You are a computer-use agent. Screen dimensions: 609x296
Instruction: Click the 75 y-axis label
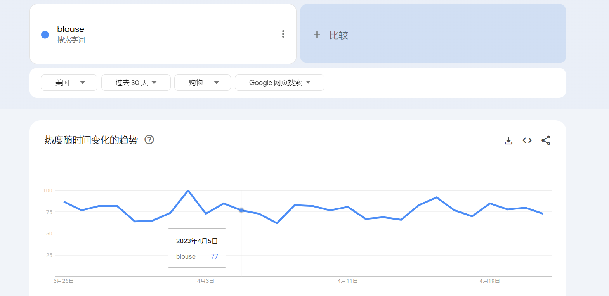click(x=49, y=212)
